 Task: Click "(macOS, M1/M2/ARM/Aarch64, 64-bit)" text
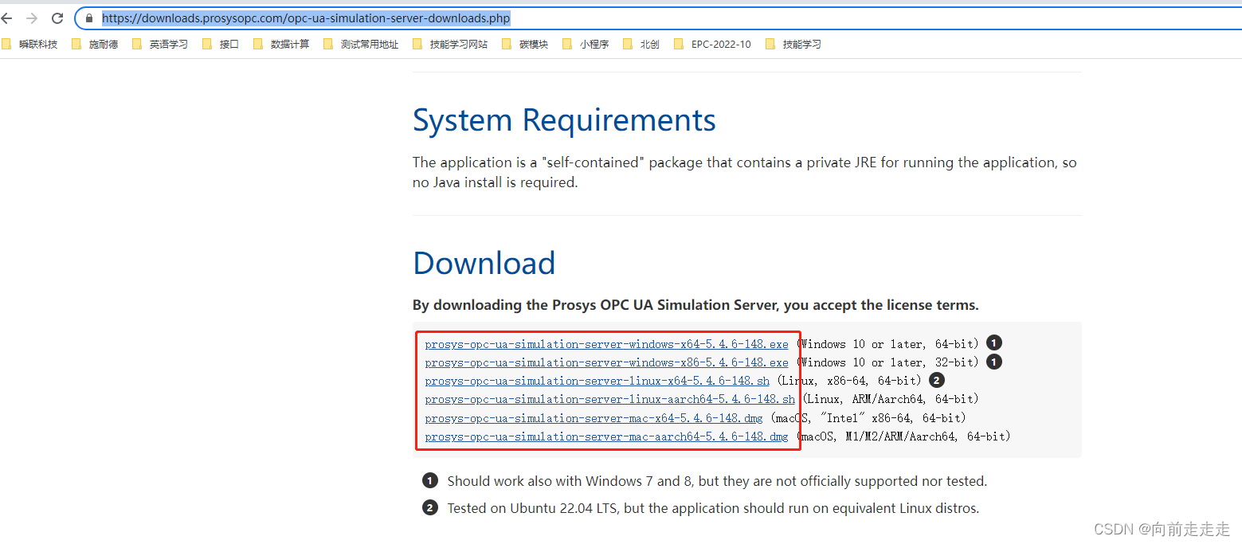point(903,436)
